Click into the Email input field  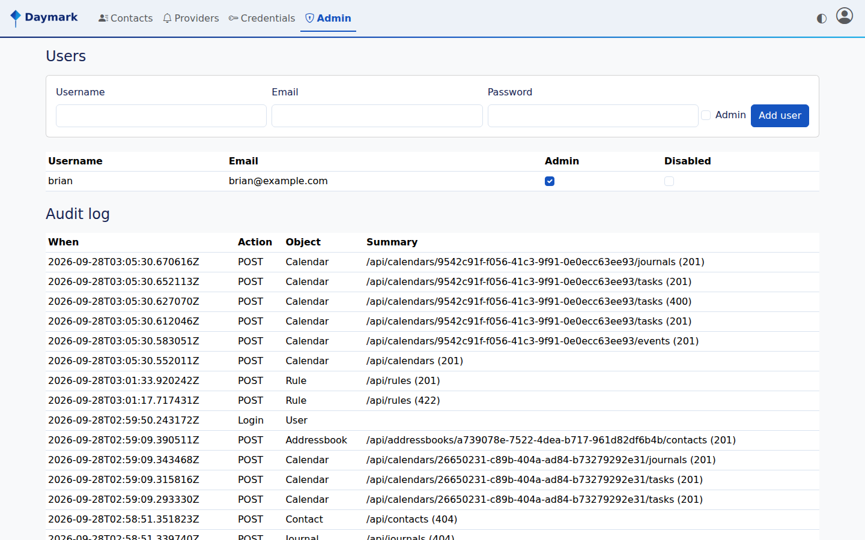(377, 116)
